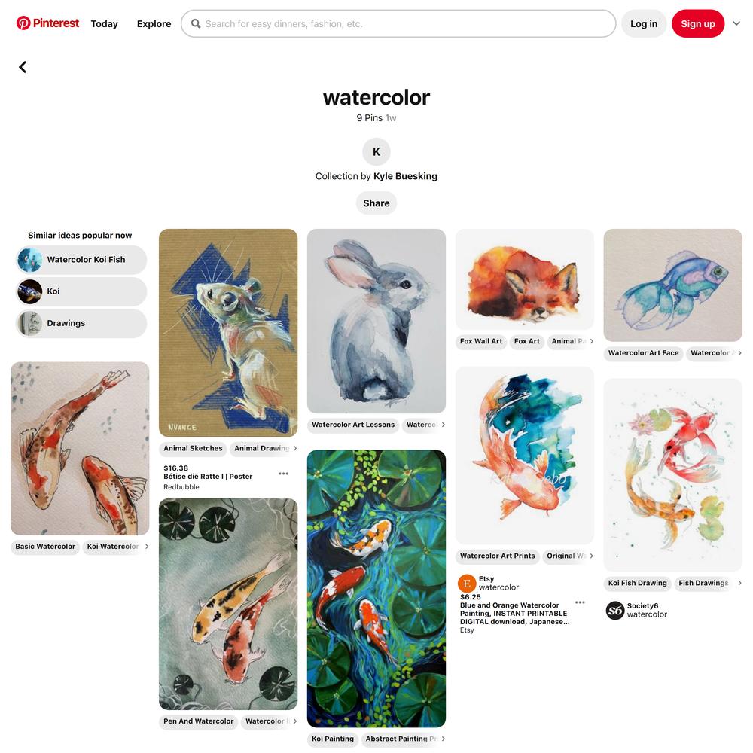
Task: Expand tag list after Basic Watercolor
Action: (x=147, y=547)
